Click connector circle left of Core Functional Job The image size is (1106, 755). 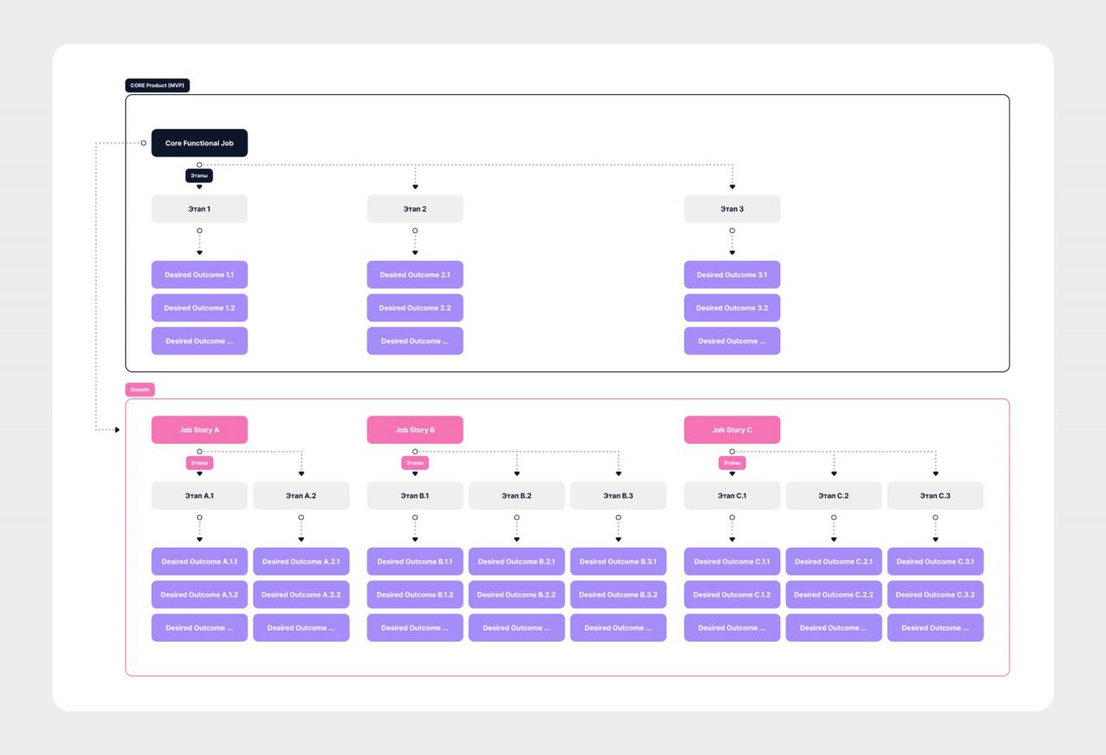143,143
